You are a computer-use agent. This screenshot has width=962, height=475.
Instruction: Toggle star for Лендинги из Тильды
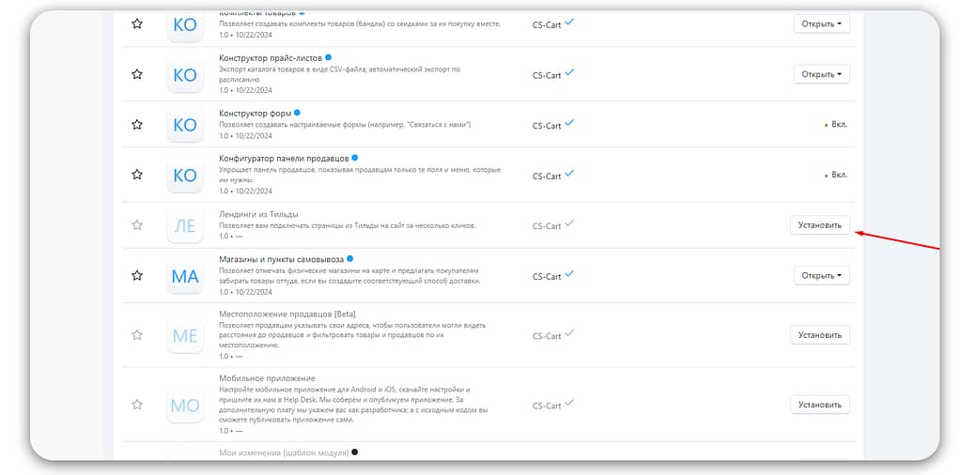(137, 224)
